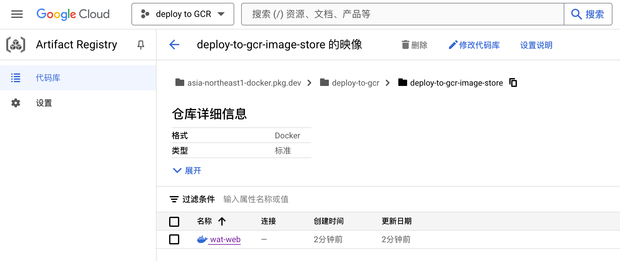Open 设置说明 link
This screenshot has height=261, width=620.
[536, 45]
